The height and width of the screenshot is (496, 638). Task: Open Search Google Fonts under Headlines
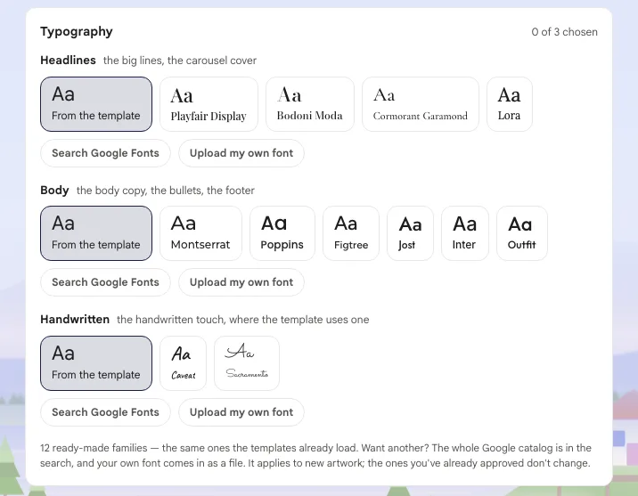(105, 153)
